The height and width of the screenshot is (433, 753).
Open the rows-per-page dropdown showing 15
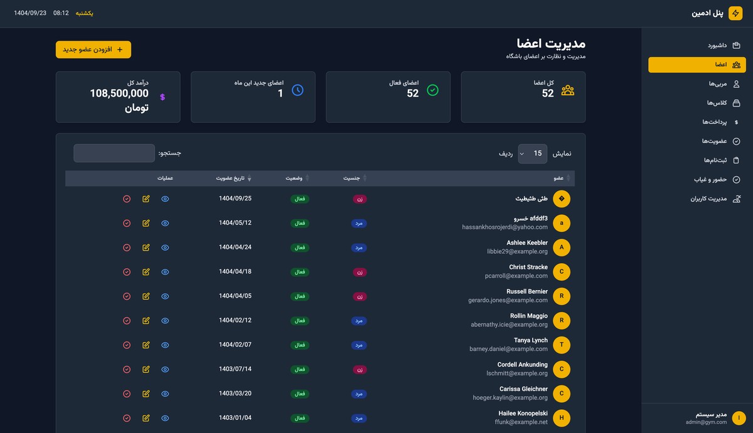click(532, 153)
